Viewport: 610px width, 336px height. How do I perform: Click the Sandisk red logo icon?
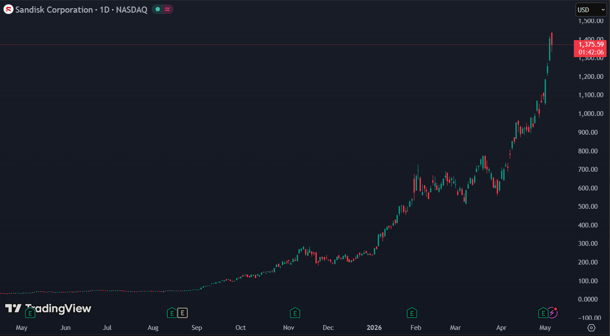[8, 10]
